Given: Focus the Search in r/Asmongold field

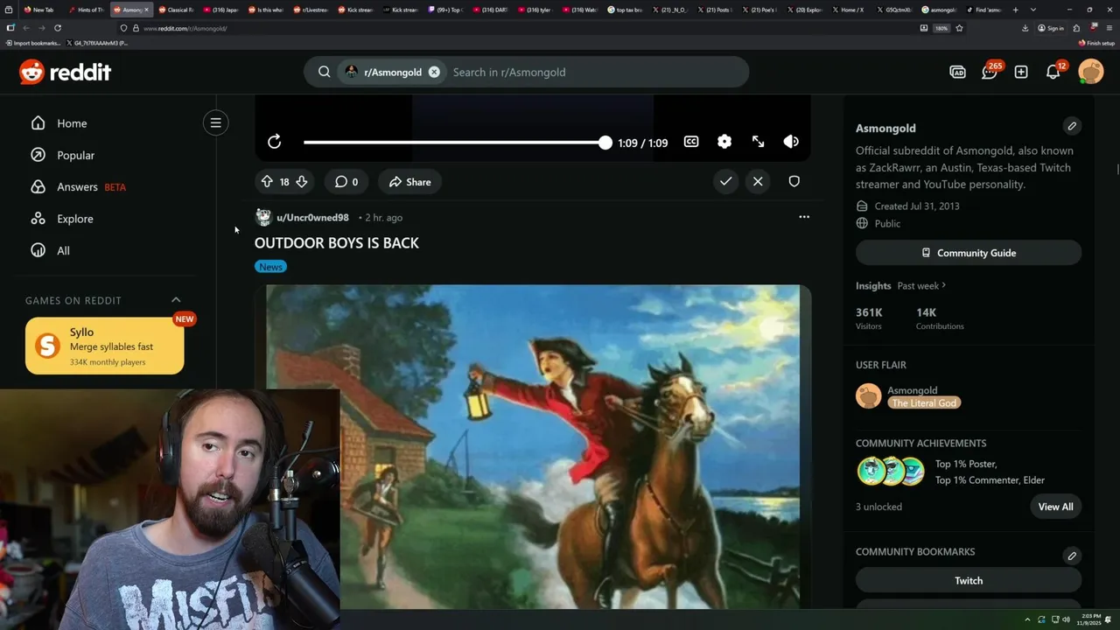Looking at the screenshot, I should point(595,72).
